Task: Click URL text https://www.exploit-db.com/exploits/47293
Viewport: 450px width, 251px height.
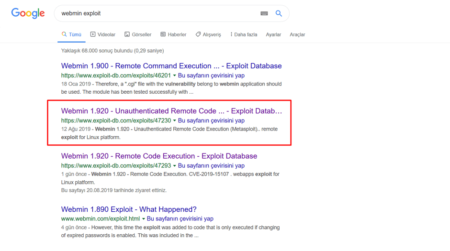Action: [116, 165]
